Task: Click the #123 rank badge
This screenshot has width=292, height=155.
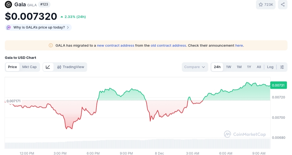Action: tap(44, 4)
